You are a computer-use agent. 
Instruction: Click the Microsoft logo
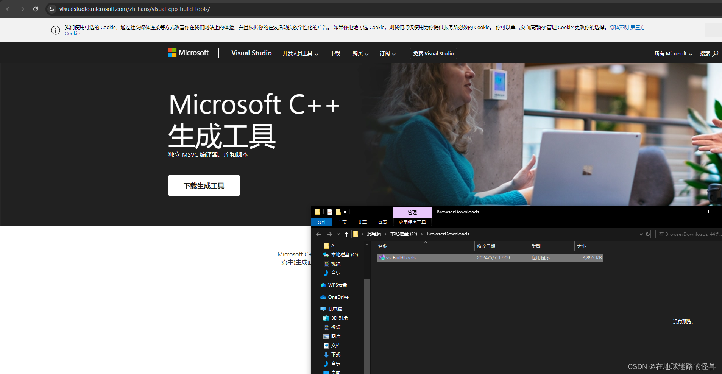pos(188,53)
